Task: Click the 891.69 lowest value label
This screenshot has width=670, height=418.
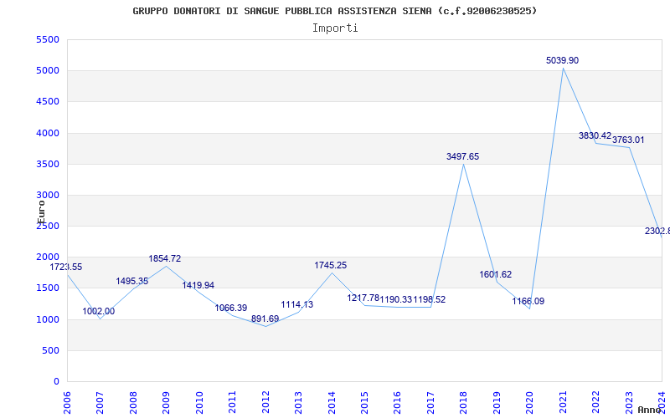Action: coord(265,319)
